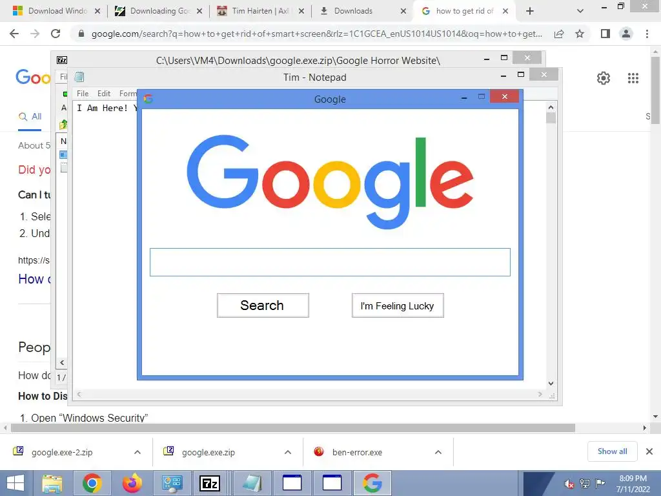This screenshot has width=661, height=496.
Task: Go back in Chrome
Action: (x=14, y=34)
